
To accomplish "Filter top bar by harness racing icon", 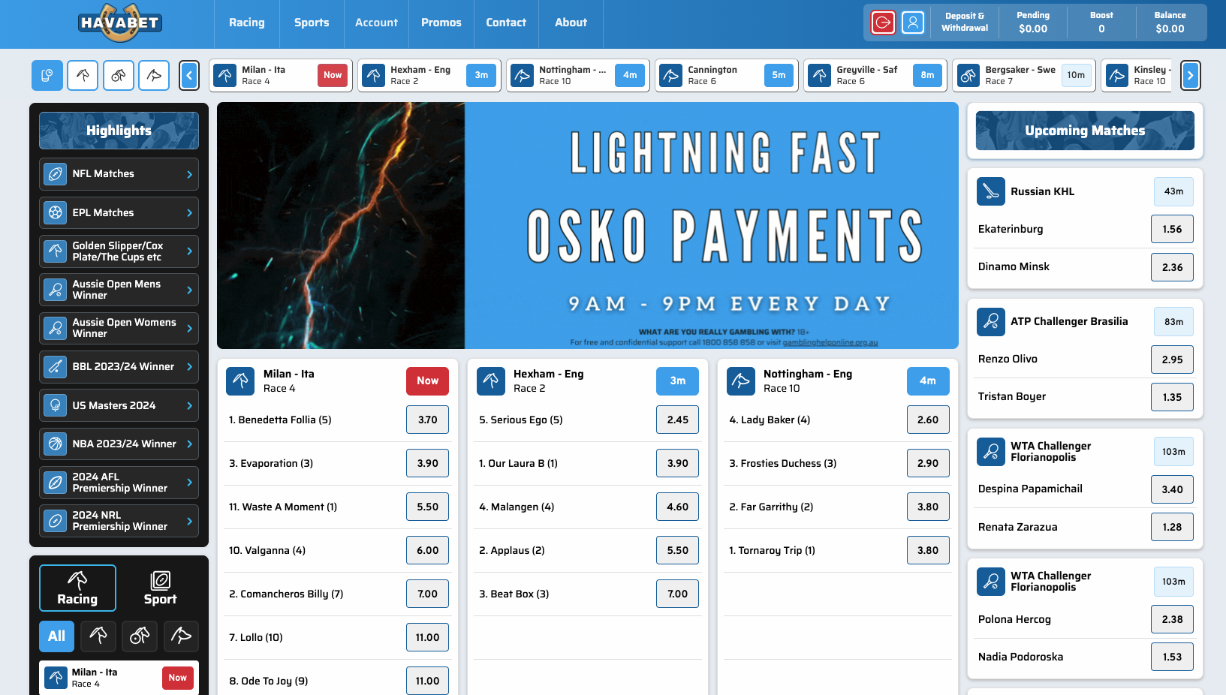I will (119, 75).
